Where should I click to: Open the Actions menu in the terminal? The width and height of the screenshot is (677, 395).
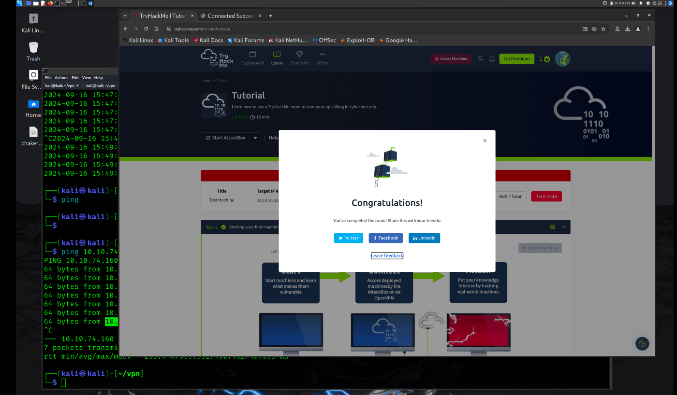[61, 77]
